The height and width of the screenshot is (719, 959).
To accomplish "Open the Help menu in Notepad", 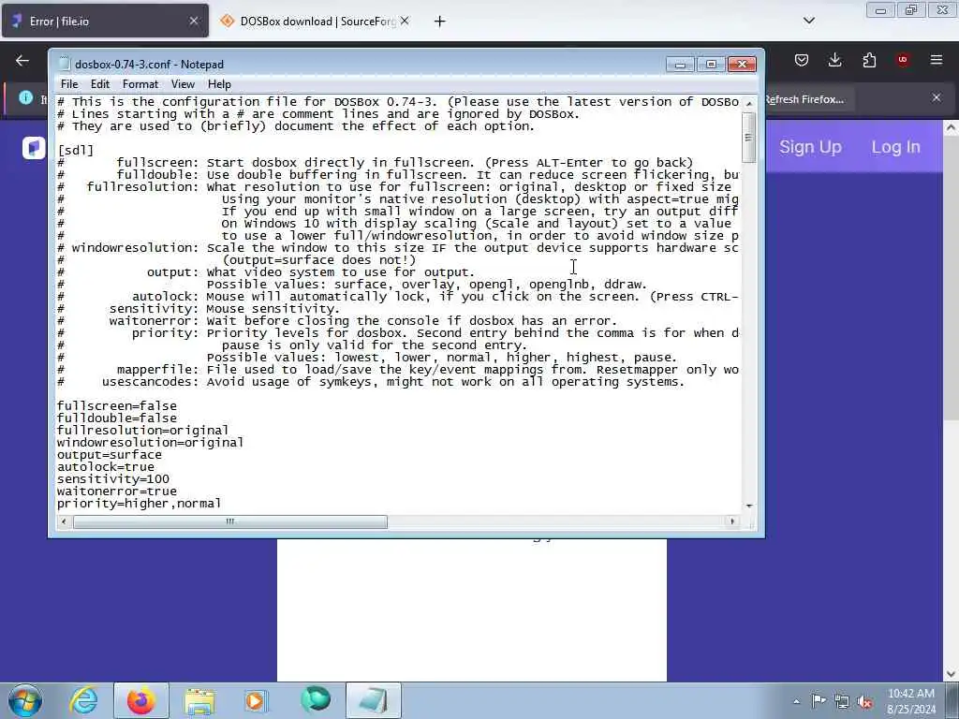I will click(x=219, y=84).
